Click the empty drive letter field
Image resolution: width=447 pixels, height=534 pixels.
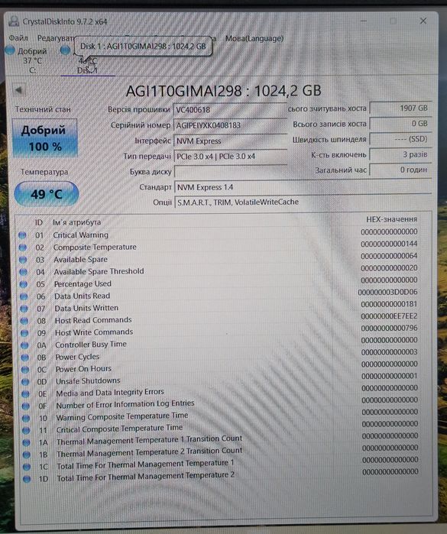click(x=230, y=171)
